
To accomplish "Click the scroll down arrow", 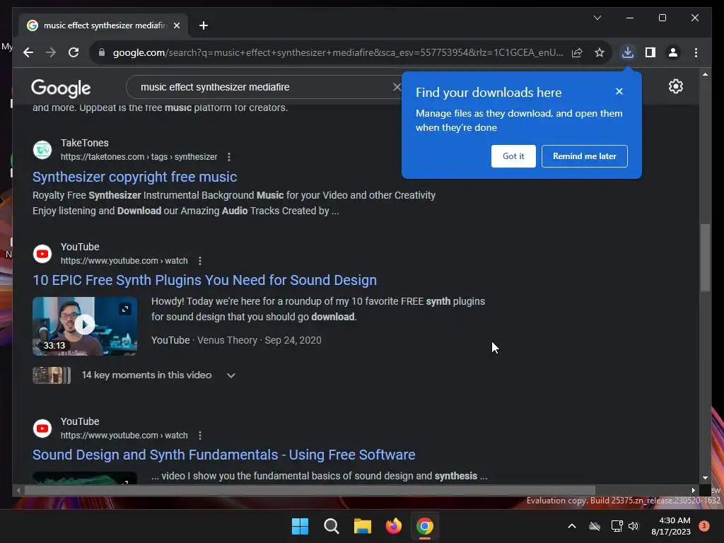I will [x=705, y=478].
